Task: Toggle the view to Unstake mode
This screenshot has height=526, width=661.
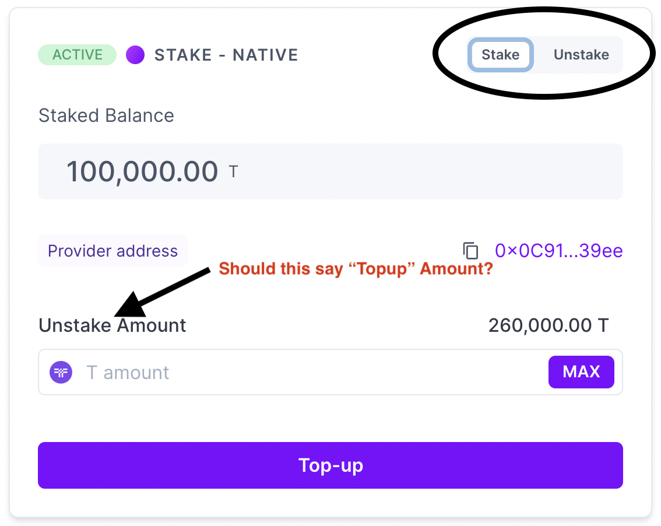Action: point(581,54)
